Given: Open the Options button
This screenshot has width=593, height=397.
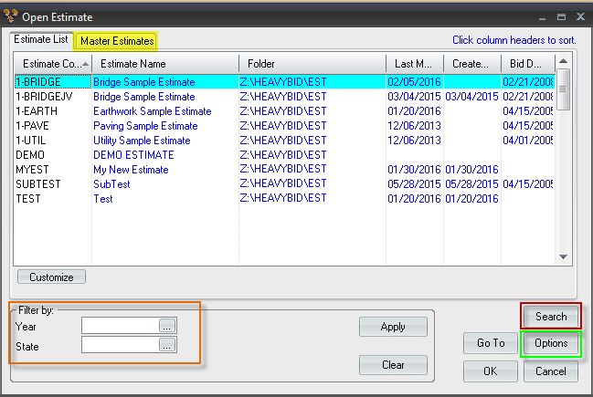Looking at the screenshot, I should click(x=551, y=343).
